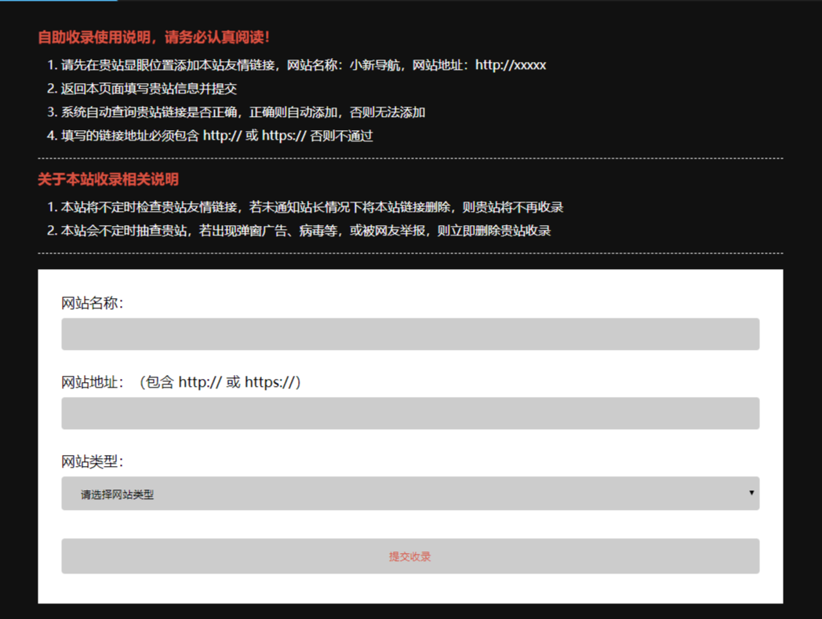Click the http://xxxxx address in step one
The height and width of the screenshot is (619, 822).
pos(511,65)
